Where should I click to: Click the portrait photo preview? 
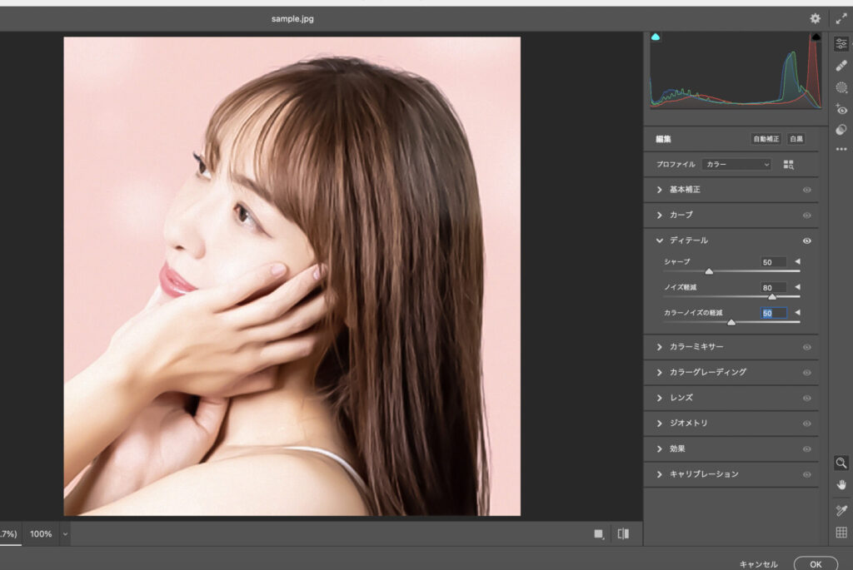pyautogui.click(x=292, y=276)
